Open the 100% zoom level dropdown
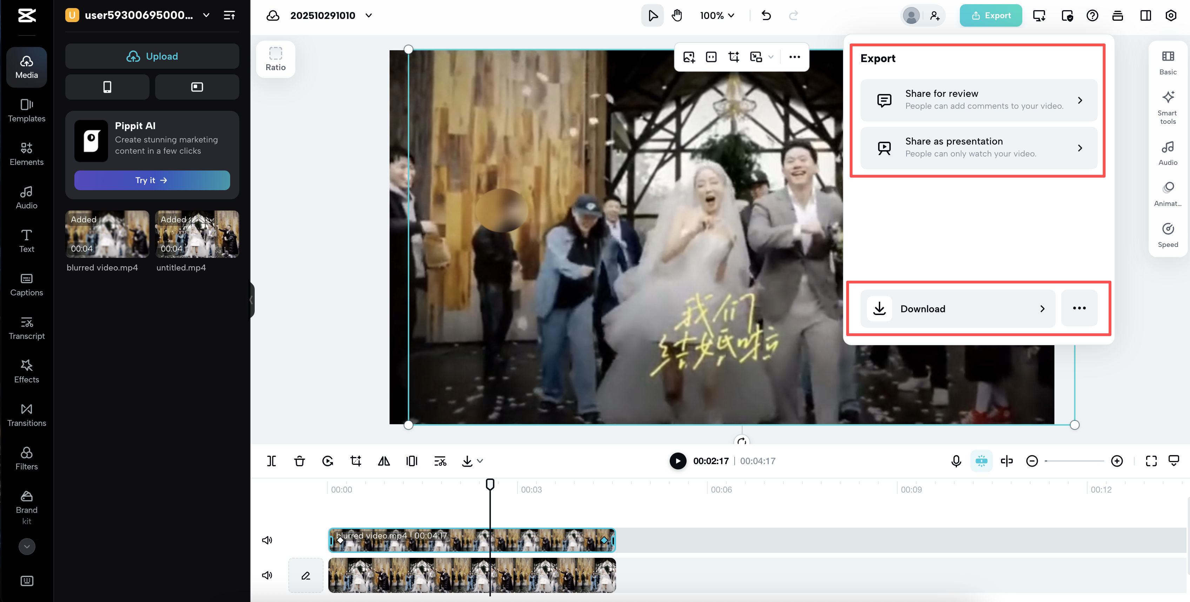 point(716,15)
